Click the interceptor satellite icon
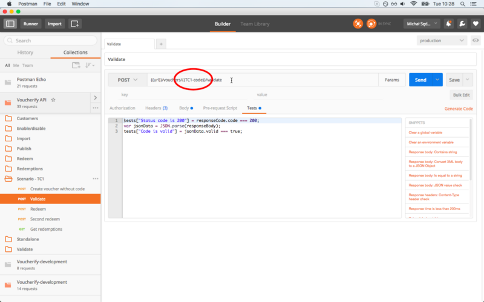The image size is (484, 302). (358, 24)
